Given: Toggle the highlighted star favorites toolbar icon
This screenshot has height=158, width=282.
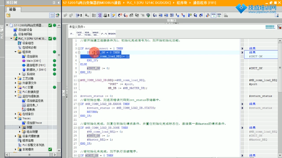Looking at the screenshot, I should click(113, 15).
